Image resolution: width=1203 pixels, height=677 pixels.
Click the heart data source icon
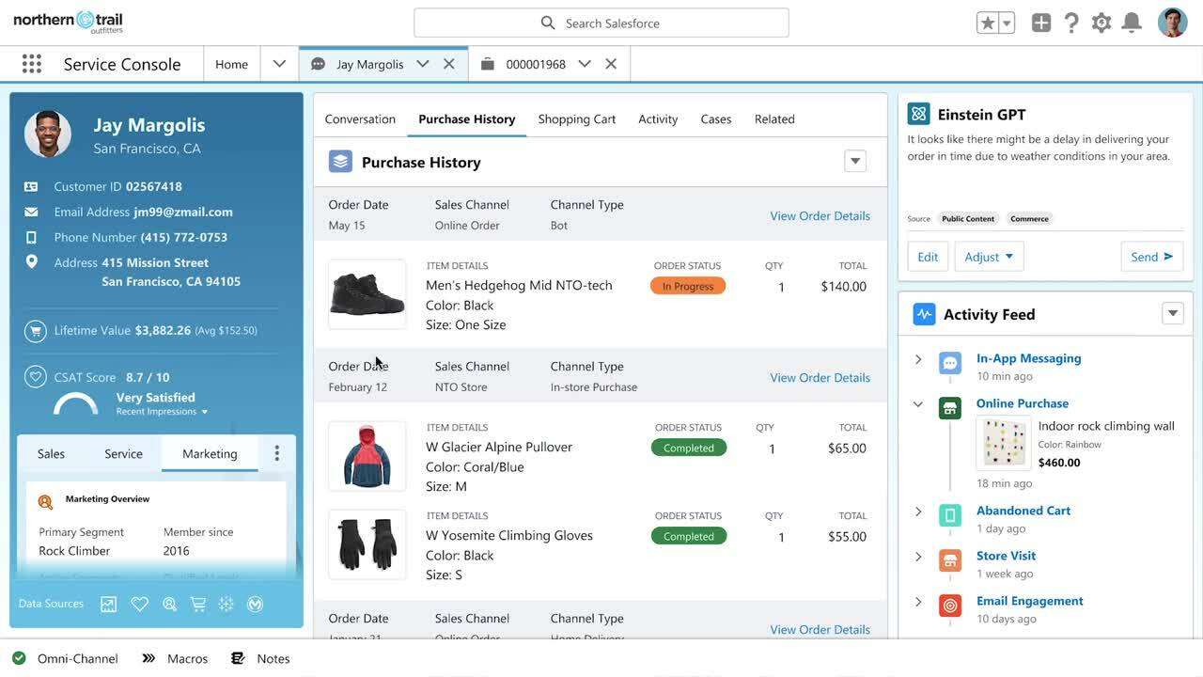(140, 605)
